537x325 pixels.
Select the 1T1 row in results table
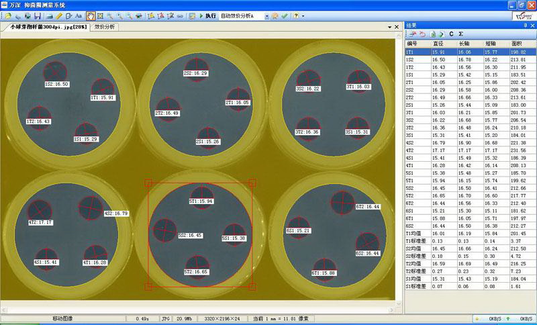pos(411,52)
